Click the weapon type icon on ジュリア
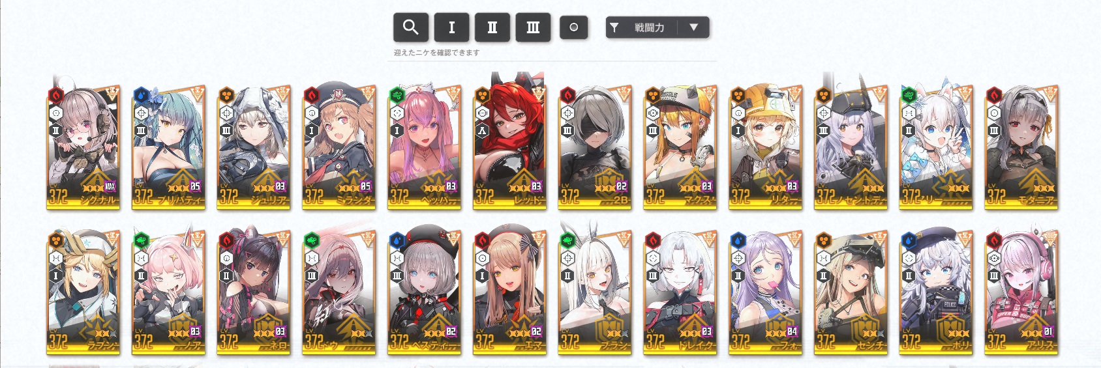Image resolution: width=1101 pixels, height=368 pixels. pyautogui.click(x=226, y=113)
